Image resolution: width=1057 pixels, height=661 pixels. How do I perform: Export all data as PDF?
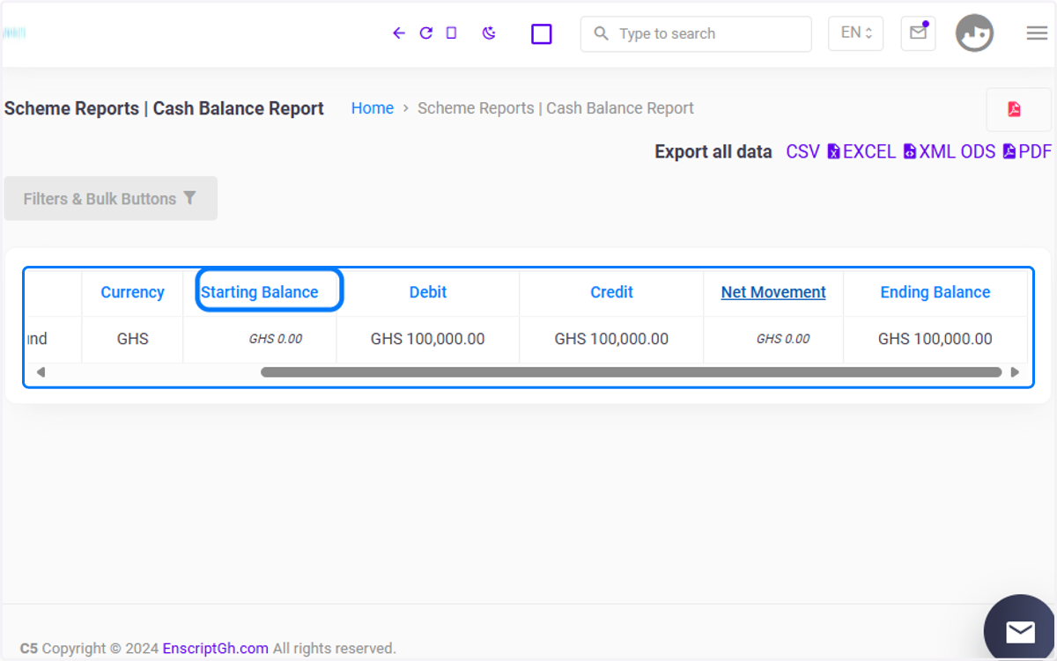point(1027,151)
